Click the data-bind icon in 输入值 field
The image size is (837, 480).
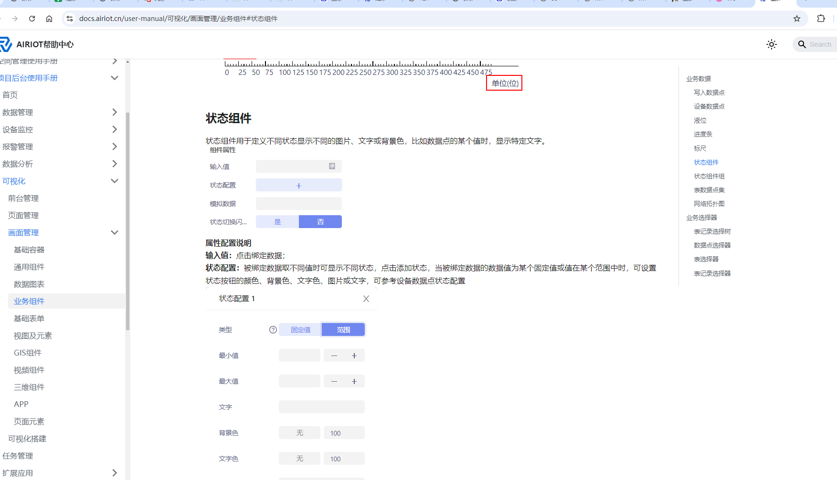tap(332, 166)
